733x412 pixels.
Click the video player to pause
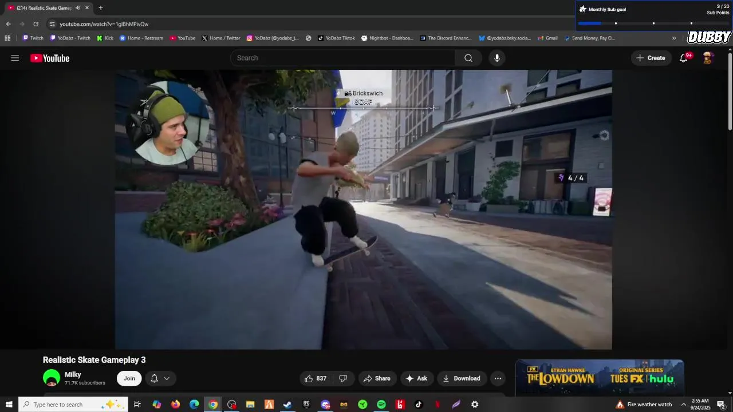coord(363,209)
